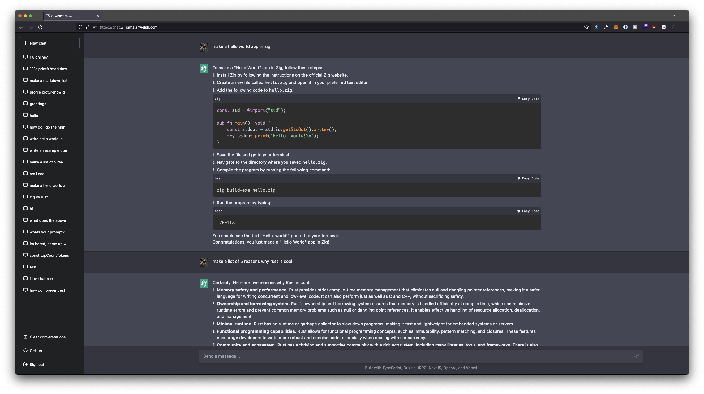Start a New chat

point(49,43)
